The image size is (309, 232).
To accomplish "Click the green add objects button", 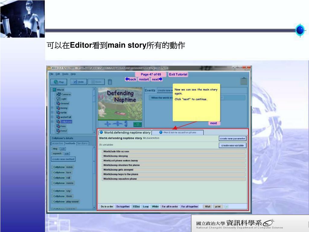I will tap(138, 124).
